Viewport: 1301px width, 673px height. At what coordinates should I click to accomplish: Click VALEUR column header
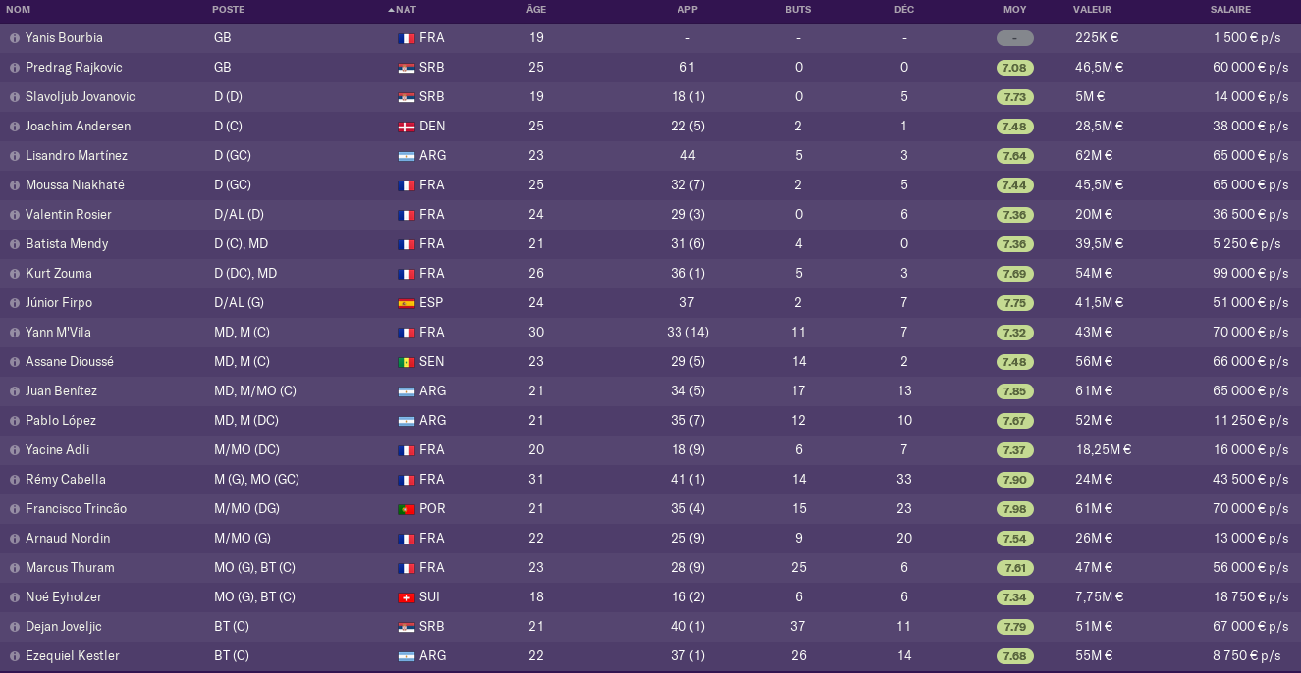[x=1092, y=10]
